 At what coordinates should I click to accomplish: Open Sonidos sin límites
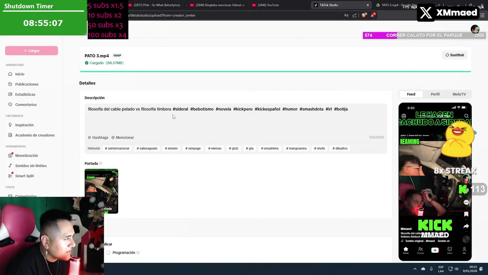(x=31, y=166)
